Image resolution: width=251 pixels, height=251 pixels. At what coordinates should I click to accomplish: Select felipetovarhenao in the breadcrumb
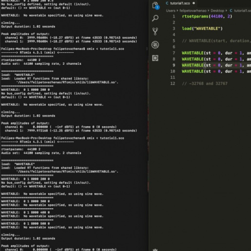pos(193,11)
